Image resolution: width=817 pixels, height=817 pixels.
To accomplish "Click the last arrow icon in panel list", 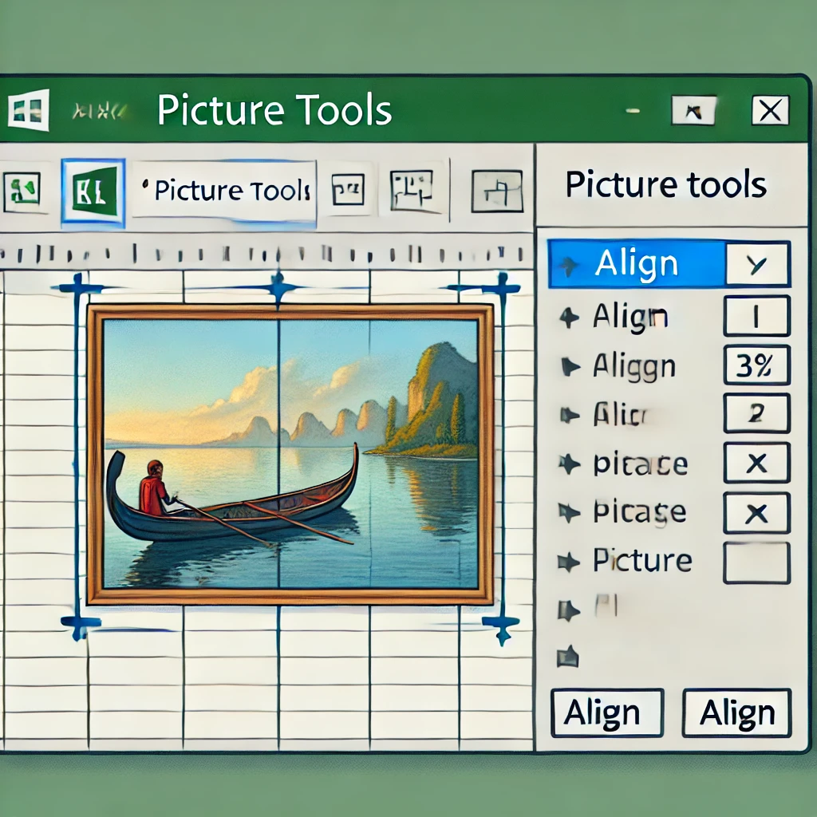I will click(567, 657).
